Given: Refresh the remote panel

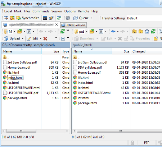Looking at the screenshot, I should click(x=153, y=32).
